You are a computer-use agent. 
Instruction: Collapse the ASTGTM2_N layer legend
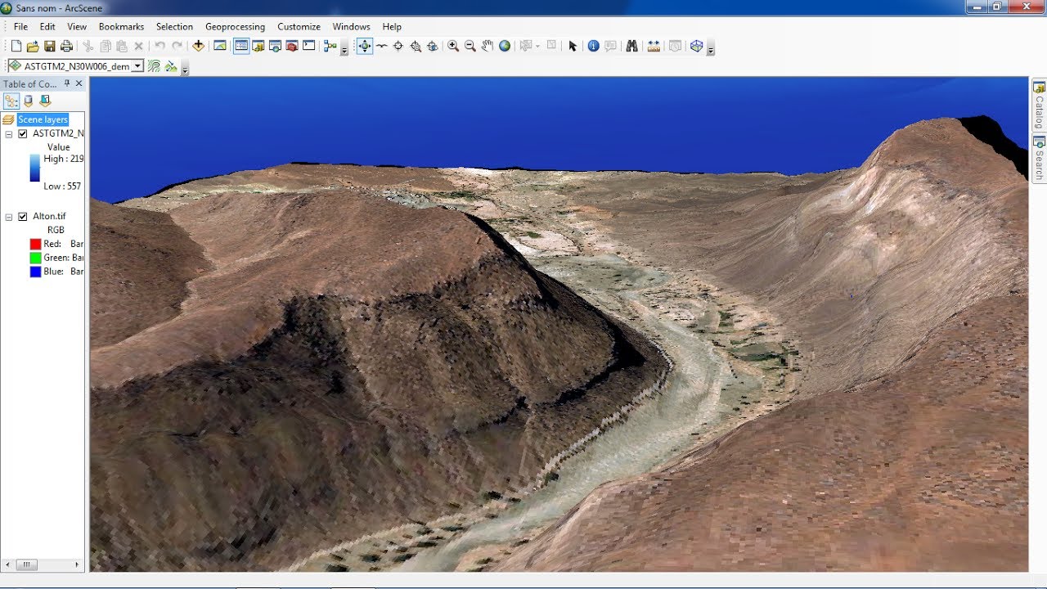[x=9, y=134]
